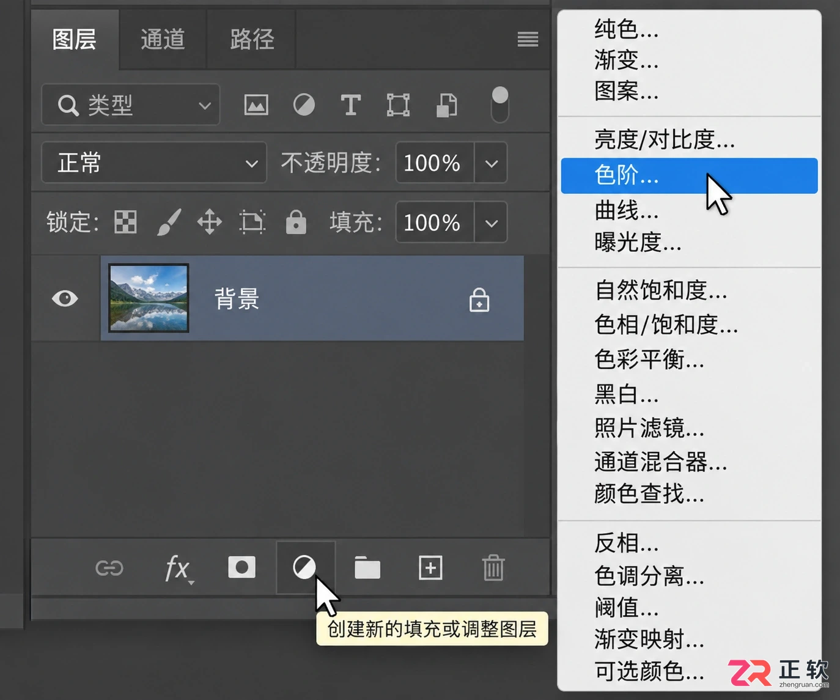The image size is (840, 700).
Task: Hide the 背景 layer with eye icon
Action: 65,298
